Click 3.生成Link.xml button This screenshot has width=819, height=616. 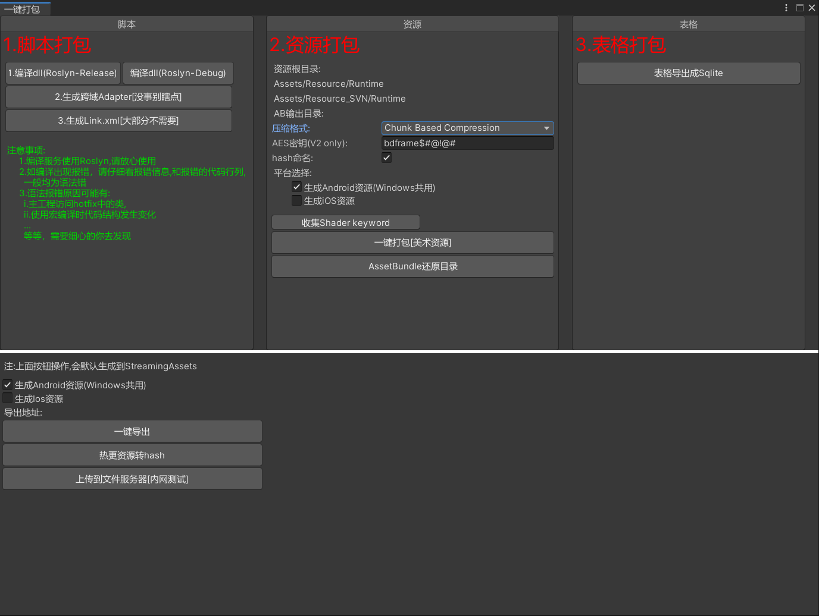click(x=118, y=121)
